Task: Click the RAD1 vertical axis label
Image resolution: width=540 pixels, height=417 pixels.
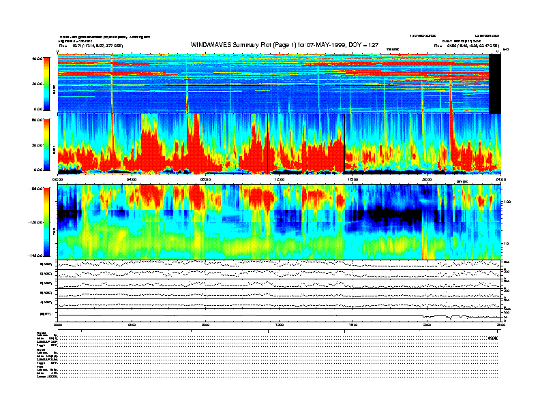Action: click(x=54, y=150)
